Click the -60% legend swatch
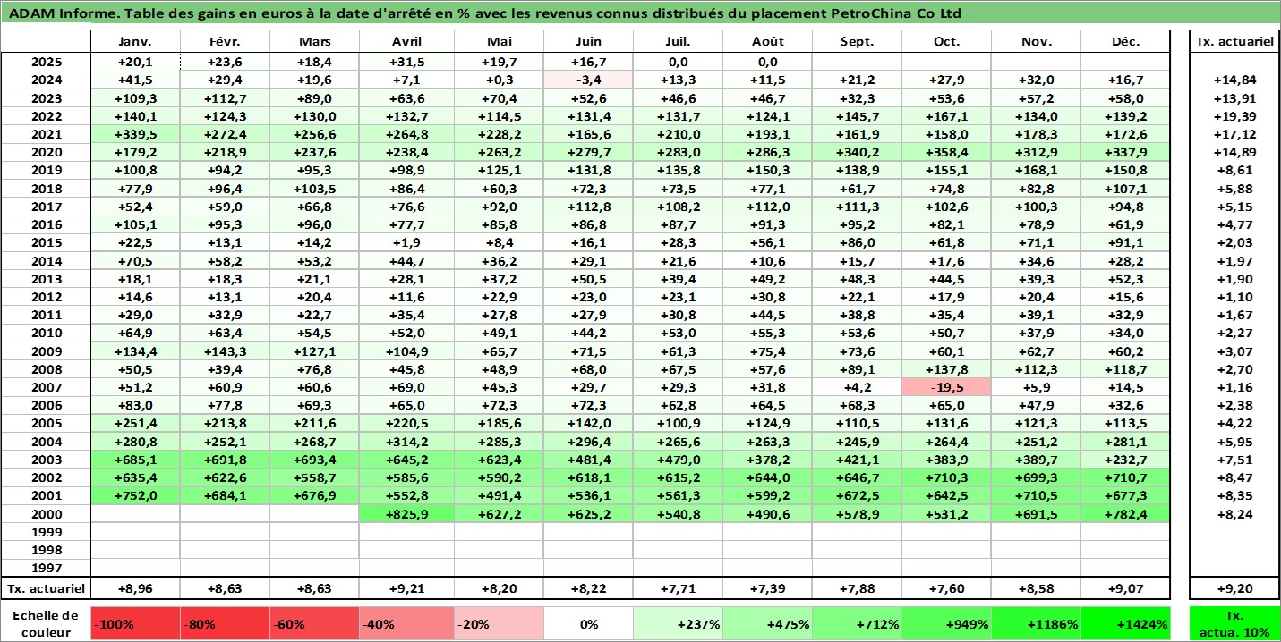The width and height of the screenshot is (1281, 642). click(315, 624)
